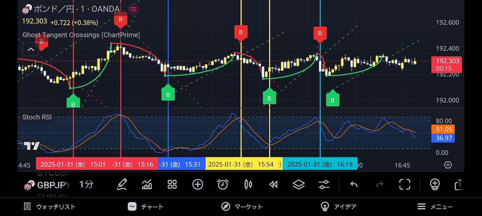Viewport: 482px width, 216px height.
Task: Change chart type via the candlestick icon
Action: click(248, 184)
